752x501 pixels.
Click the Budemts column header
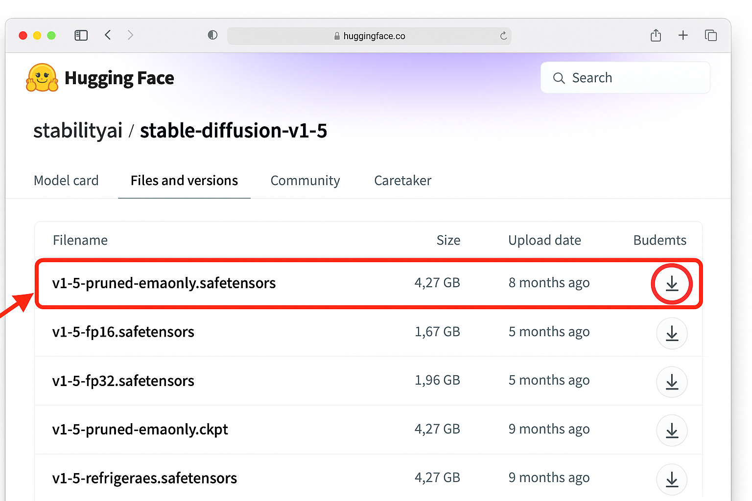(x=659, y=240)
